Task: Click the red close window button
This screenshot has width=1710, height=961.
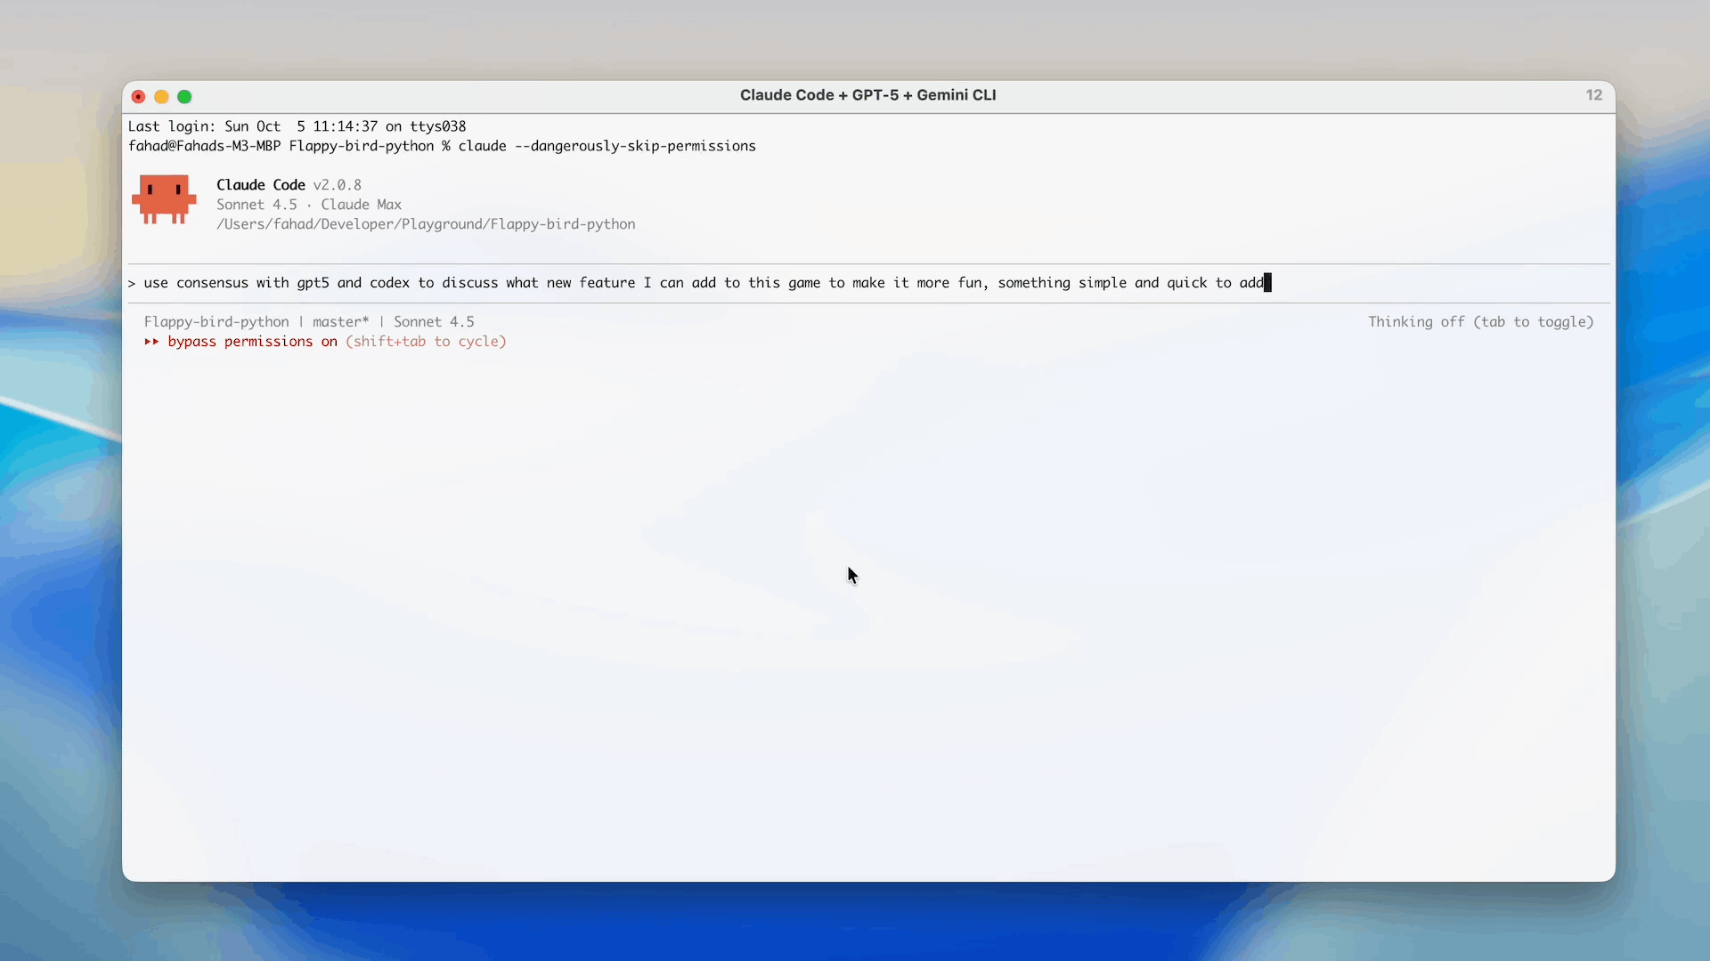Action: pos(138,97)
